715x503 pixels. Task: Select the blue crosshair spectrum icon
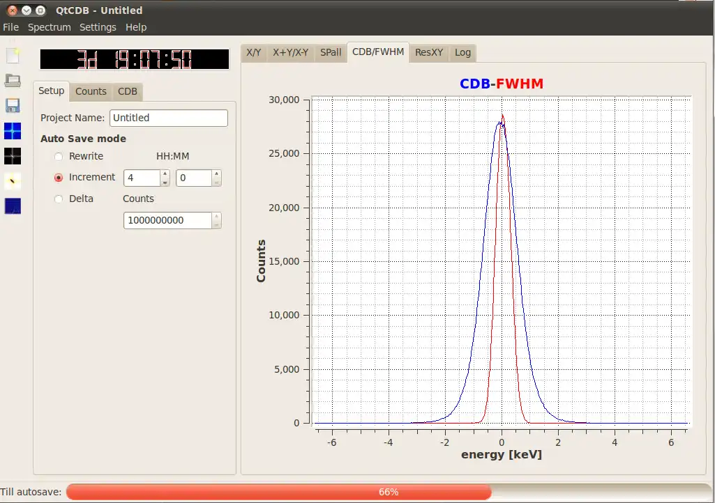pos(13,131)
